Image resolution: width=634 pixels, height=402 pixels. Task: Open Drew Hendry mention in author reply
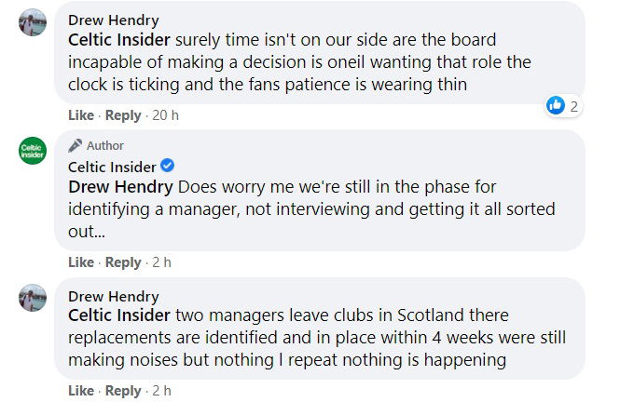pos(120,187)
